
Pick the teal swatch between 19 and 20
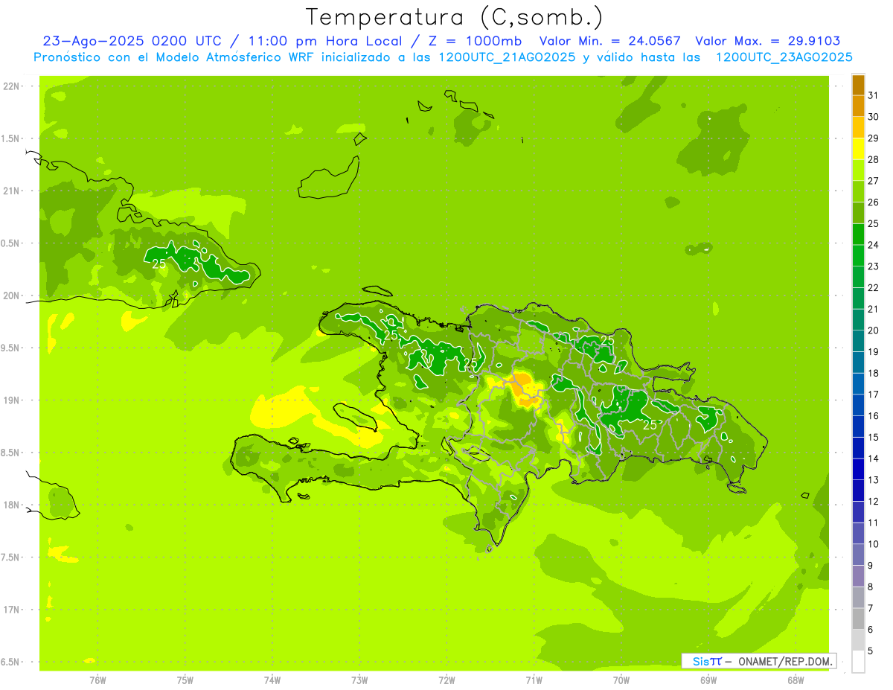click(858, 341)
